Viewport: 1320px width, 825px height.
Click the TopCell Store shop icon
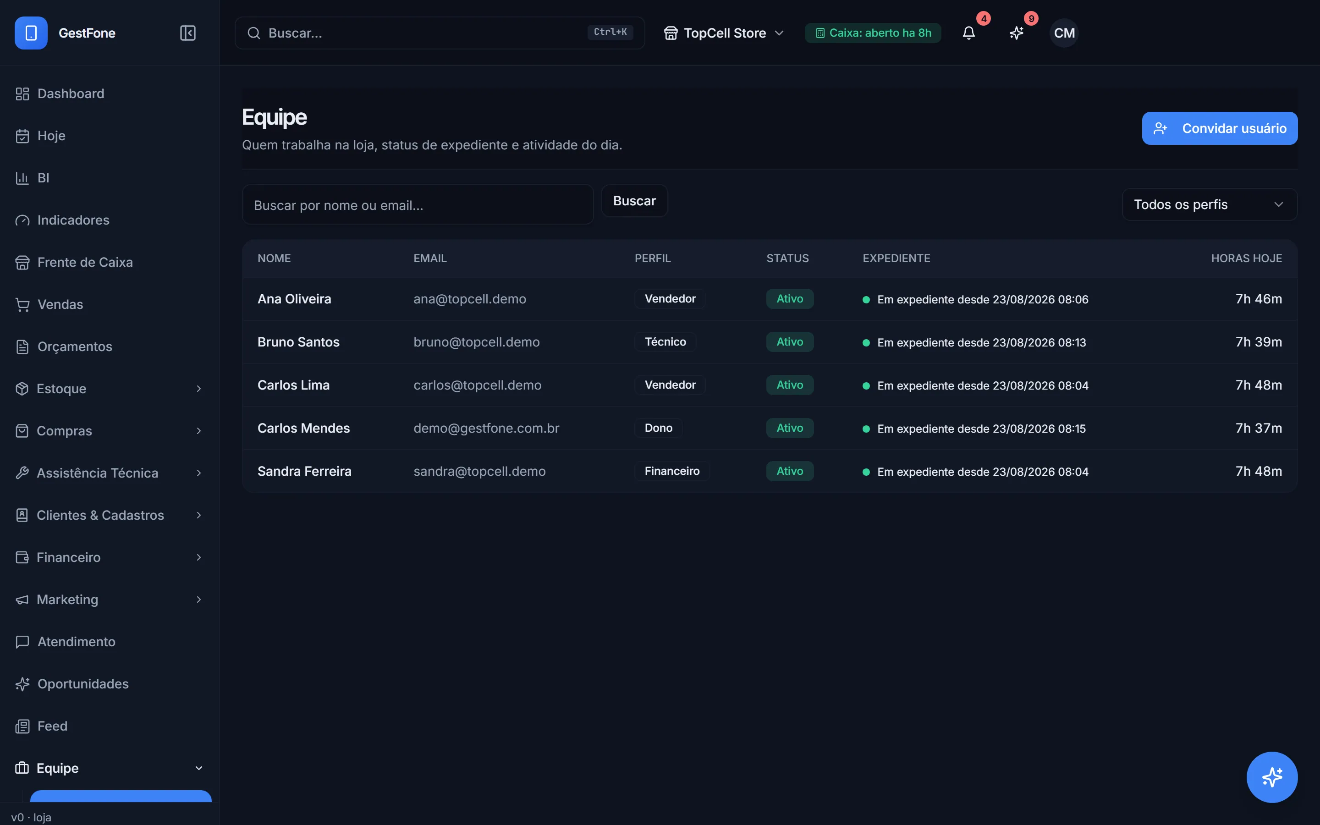pos(671,33)
